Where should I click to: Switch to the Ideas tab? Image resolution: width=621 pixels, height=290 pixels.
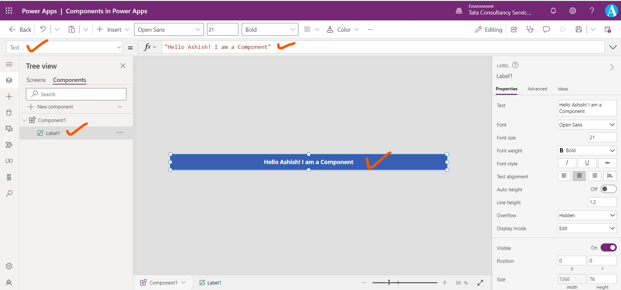[563, 89]
